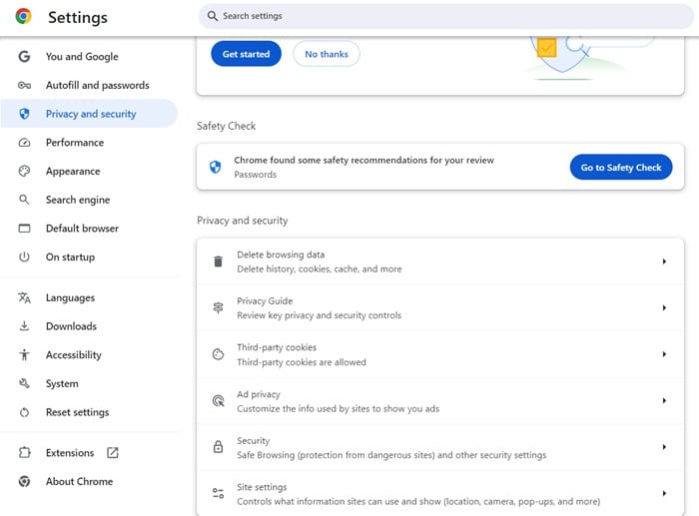Select Search engine in the sidebar
This screenshot has height=516, width=699.
[x=78, y=200]
